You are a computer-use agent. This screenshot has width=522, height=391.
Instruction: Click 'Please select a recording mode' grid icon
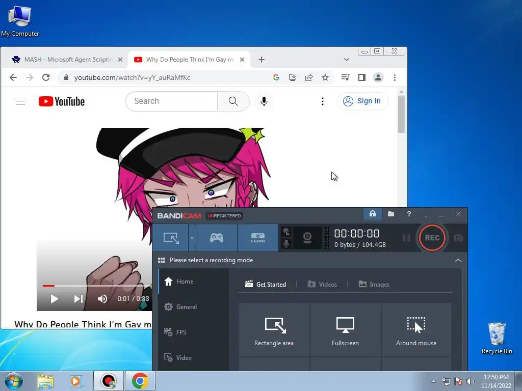[x=162, y=260]
